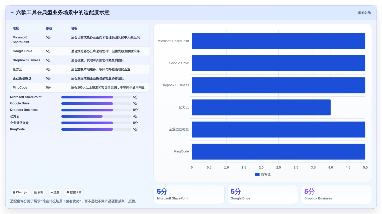Click Microsoft SharePoint progress bar

(x=96, y=97)
